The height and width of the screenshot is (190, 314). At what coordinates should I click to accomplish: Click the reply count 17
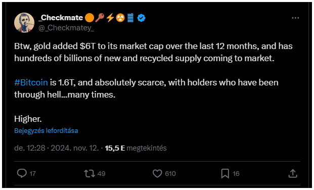click(x=33, y=174)
